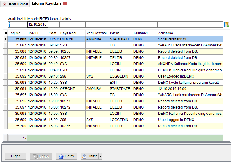The image size is (231, 163).
Task: Click the LOGIN cell in row 35,698
Action: pos(121,114)
